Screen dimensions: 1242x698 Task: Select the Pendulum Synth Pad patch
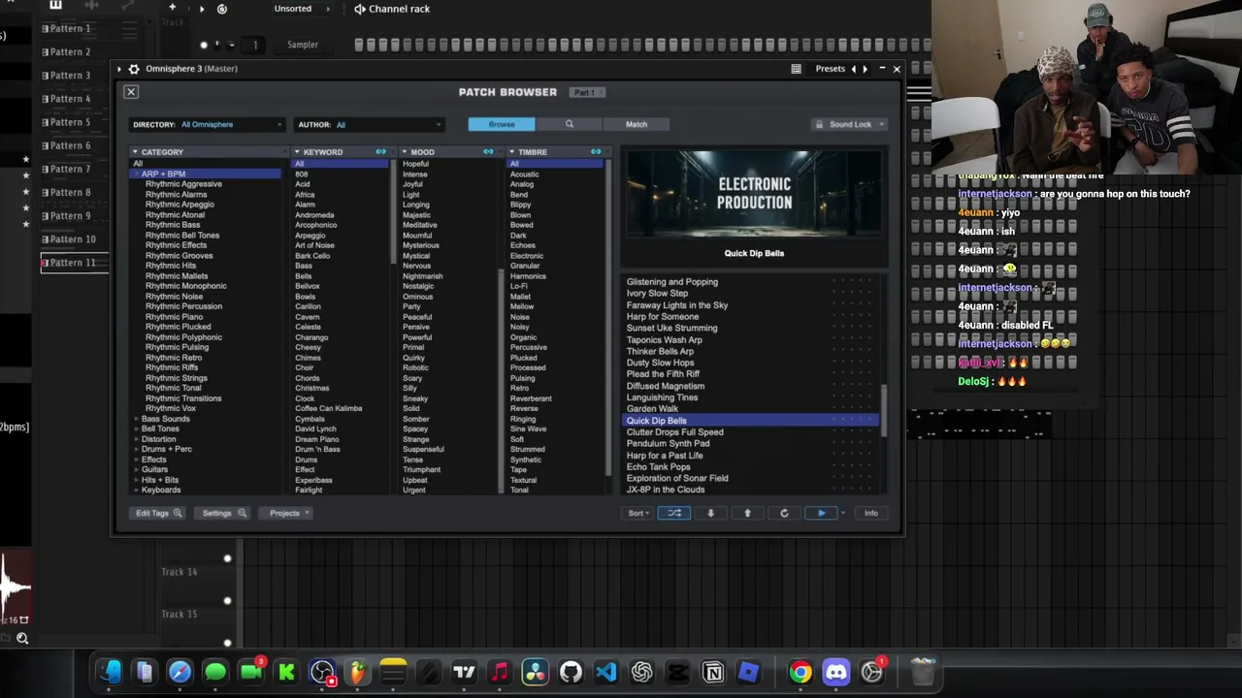(668, 444)
